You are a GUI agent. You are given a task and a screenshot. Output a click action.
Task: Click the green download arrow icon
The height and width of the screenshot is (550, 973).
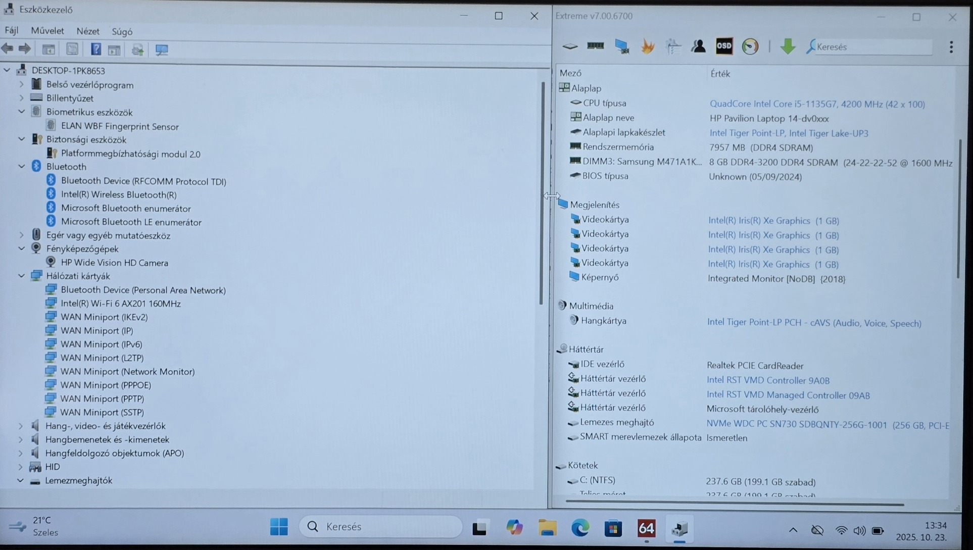coord(787,46)
